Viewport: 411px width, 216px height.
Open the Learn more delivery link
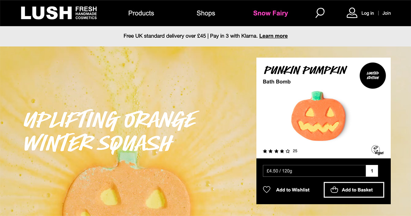click(x=273, y=36)
